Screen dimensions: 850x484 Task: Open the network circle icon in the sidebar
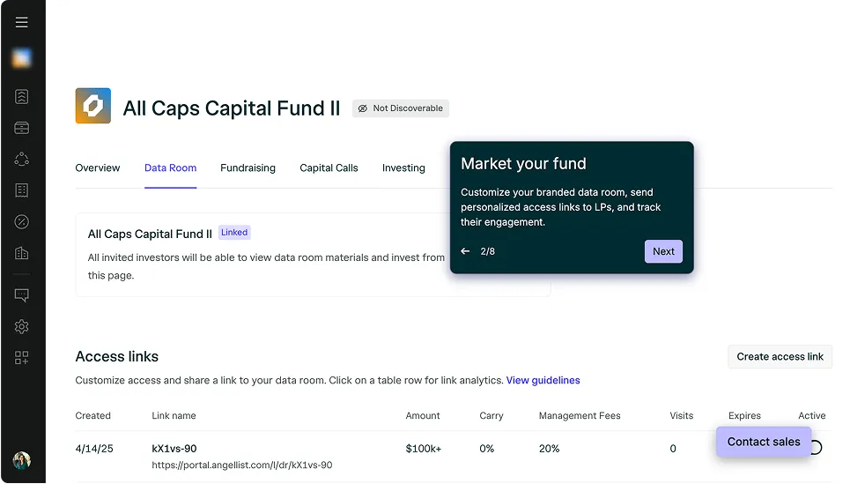point(22,159)
